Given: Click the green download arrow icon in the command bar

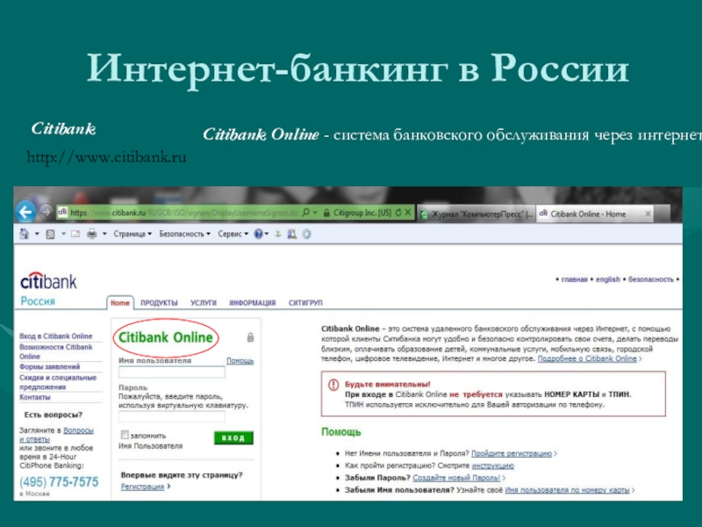Looking at the screenshot, I should coord(278,234).
